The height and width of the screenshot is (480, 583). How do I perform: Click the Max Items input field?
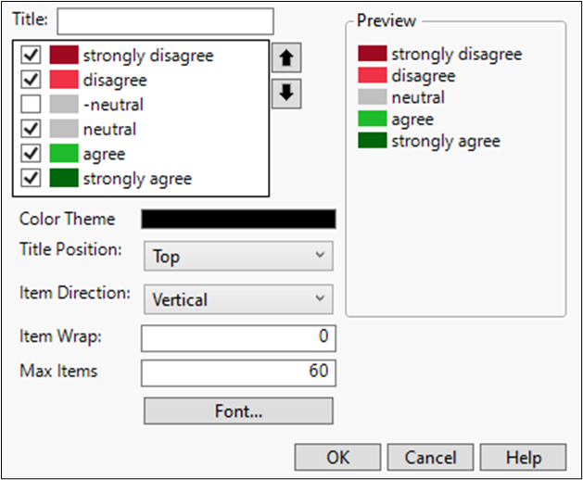click(238, 373)
